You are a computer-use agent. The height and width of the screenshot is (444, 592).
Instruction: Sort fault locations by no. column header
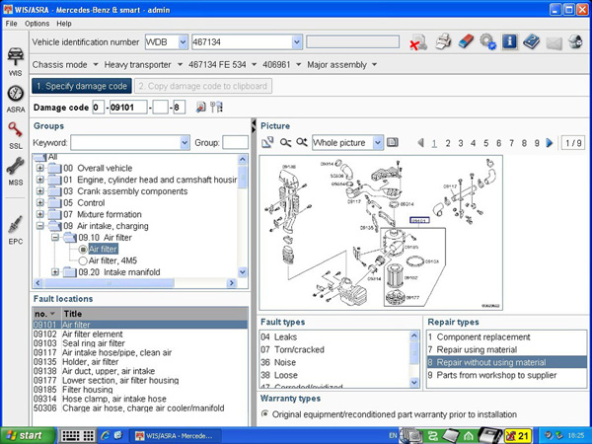(46, 314)
